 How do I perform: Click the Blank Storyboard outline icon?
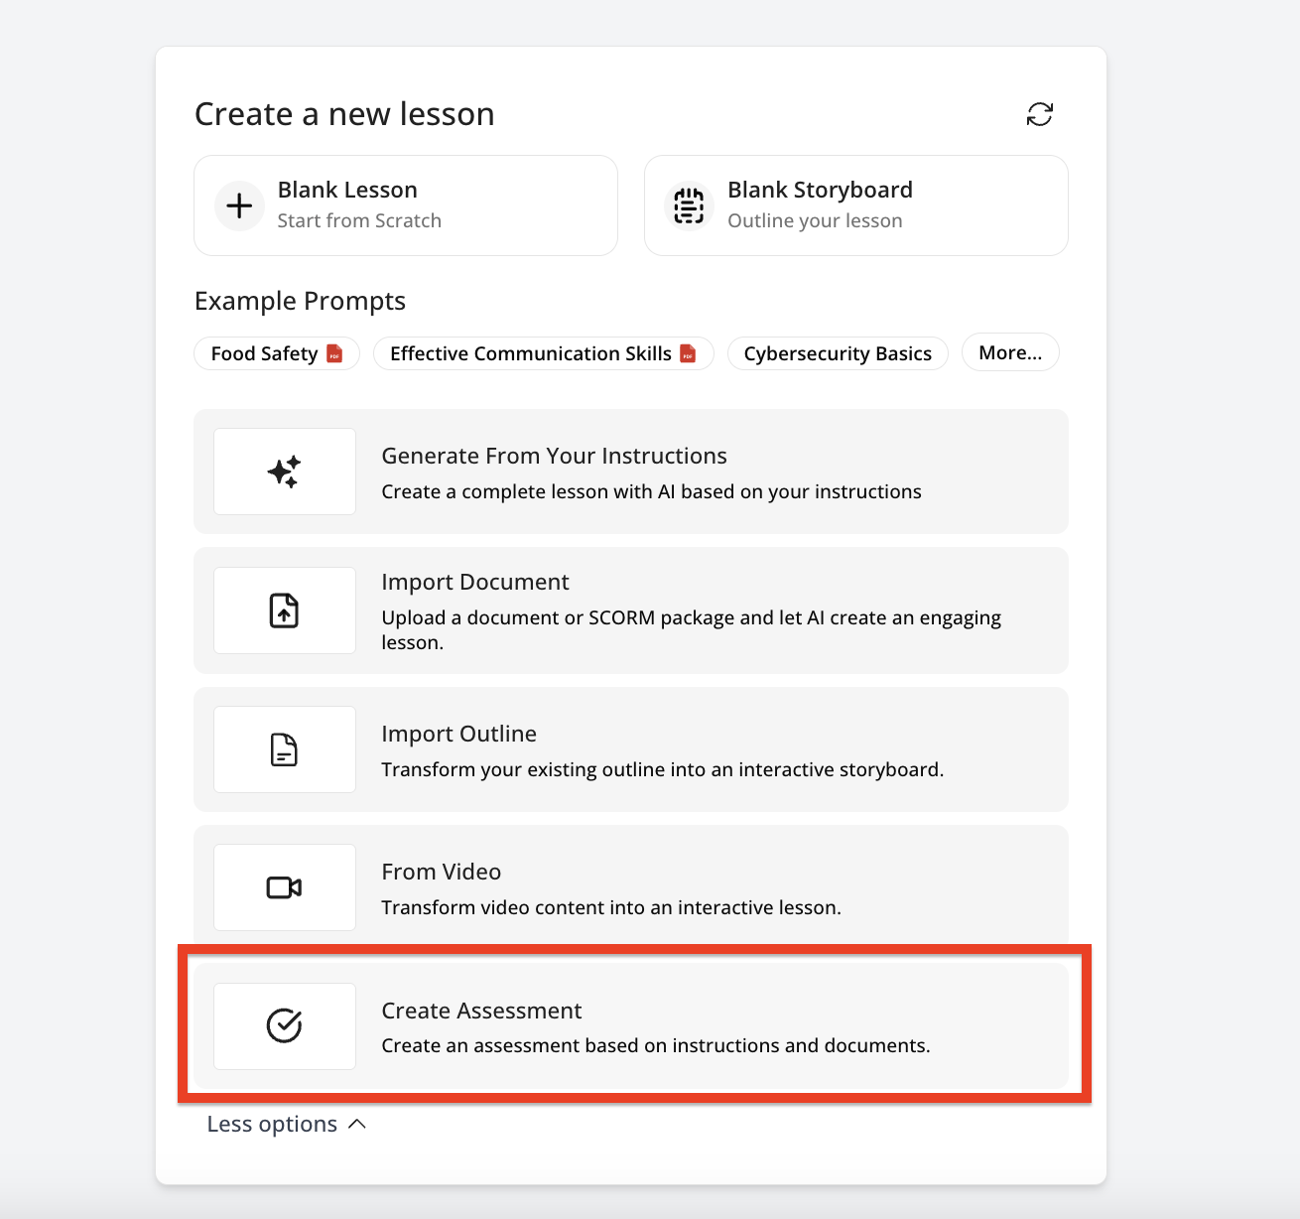(689, 206)
